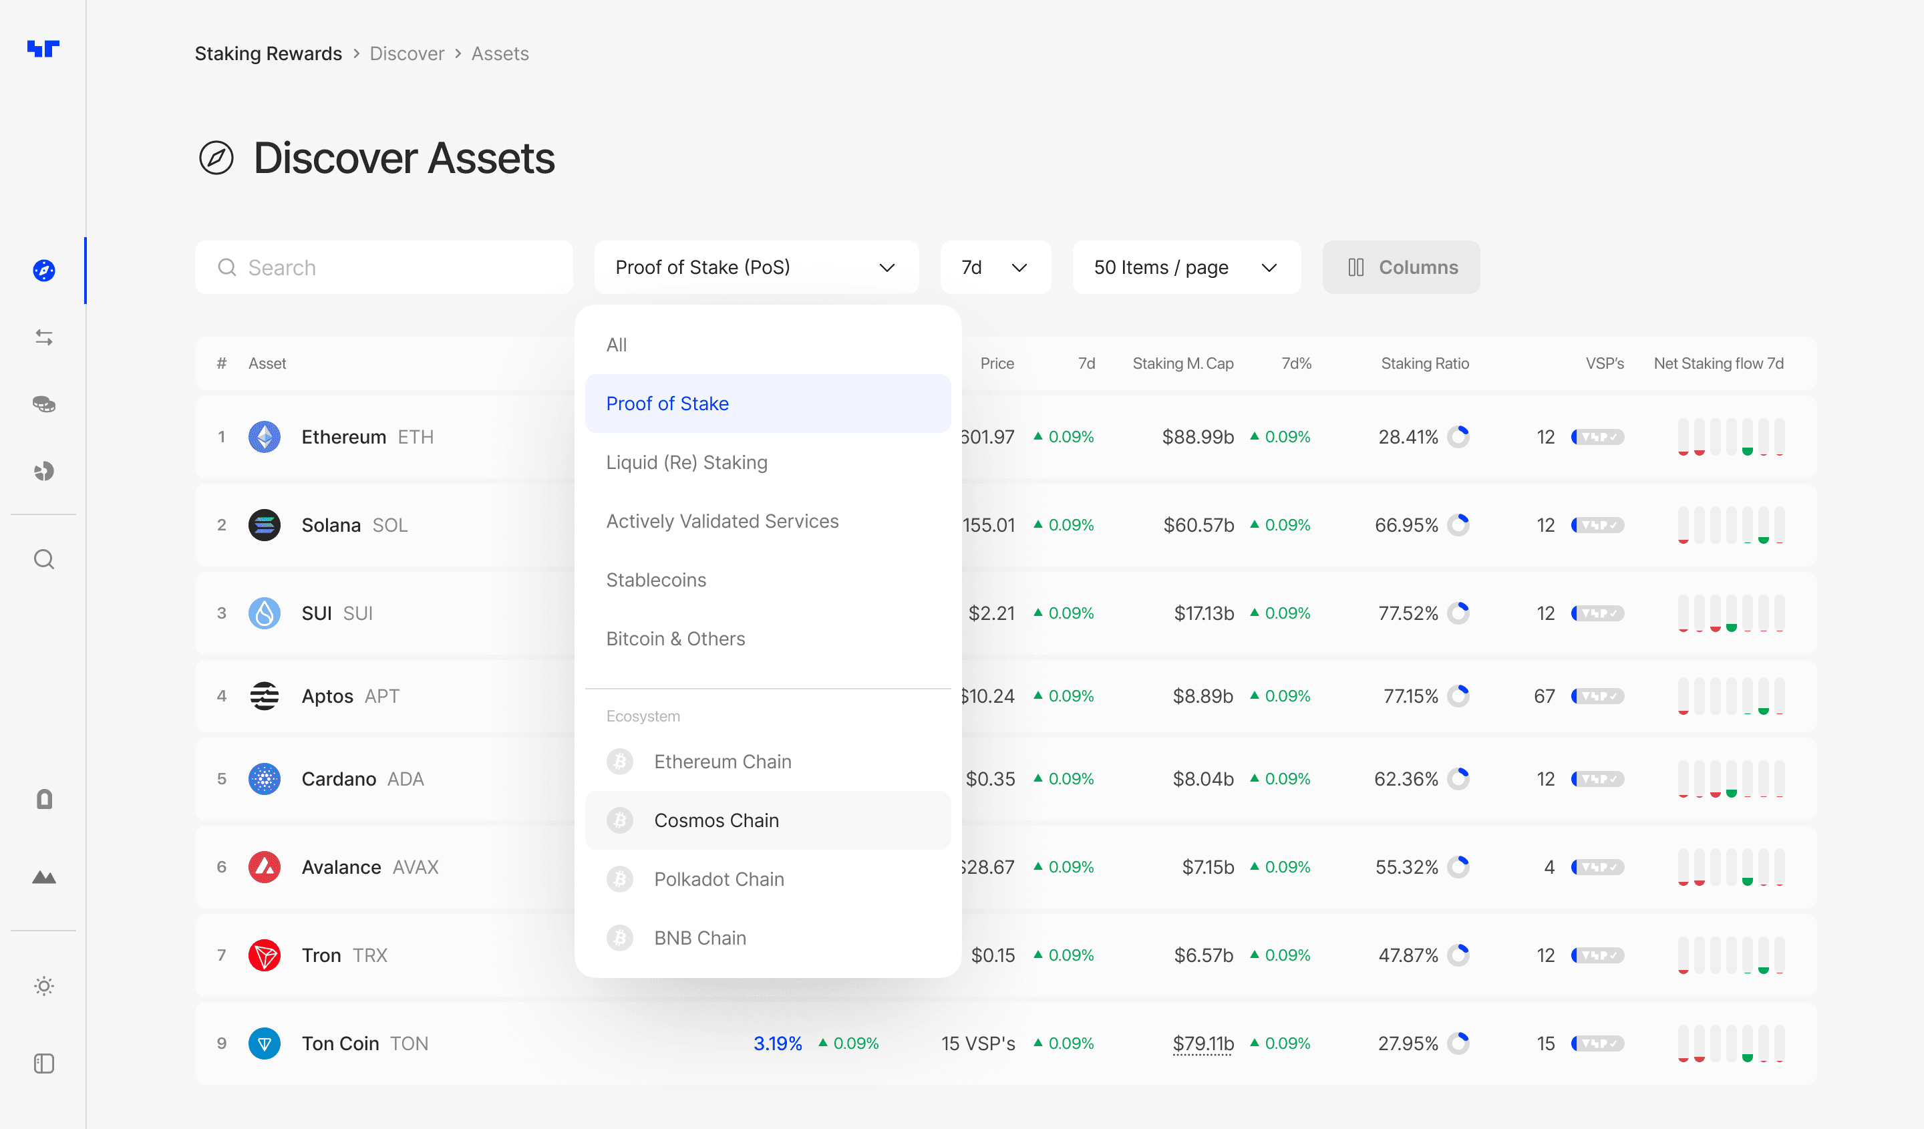The image size is (1924, 1129).
Task: Open the swap arrows sidebar icon
Action: 44,337
